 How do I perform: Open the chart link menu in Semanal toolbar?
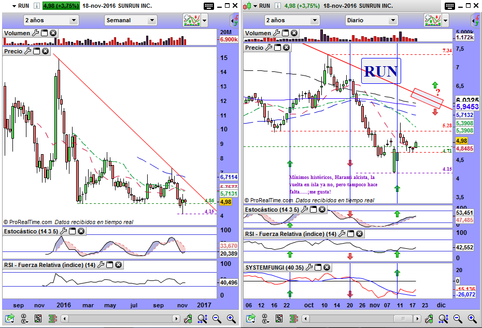point(24,319)
